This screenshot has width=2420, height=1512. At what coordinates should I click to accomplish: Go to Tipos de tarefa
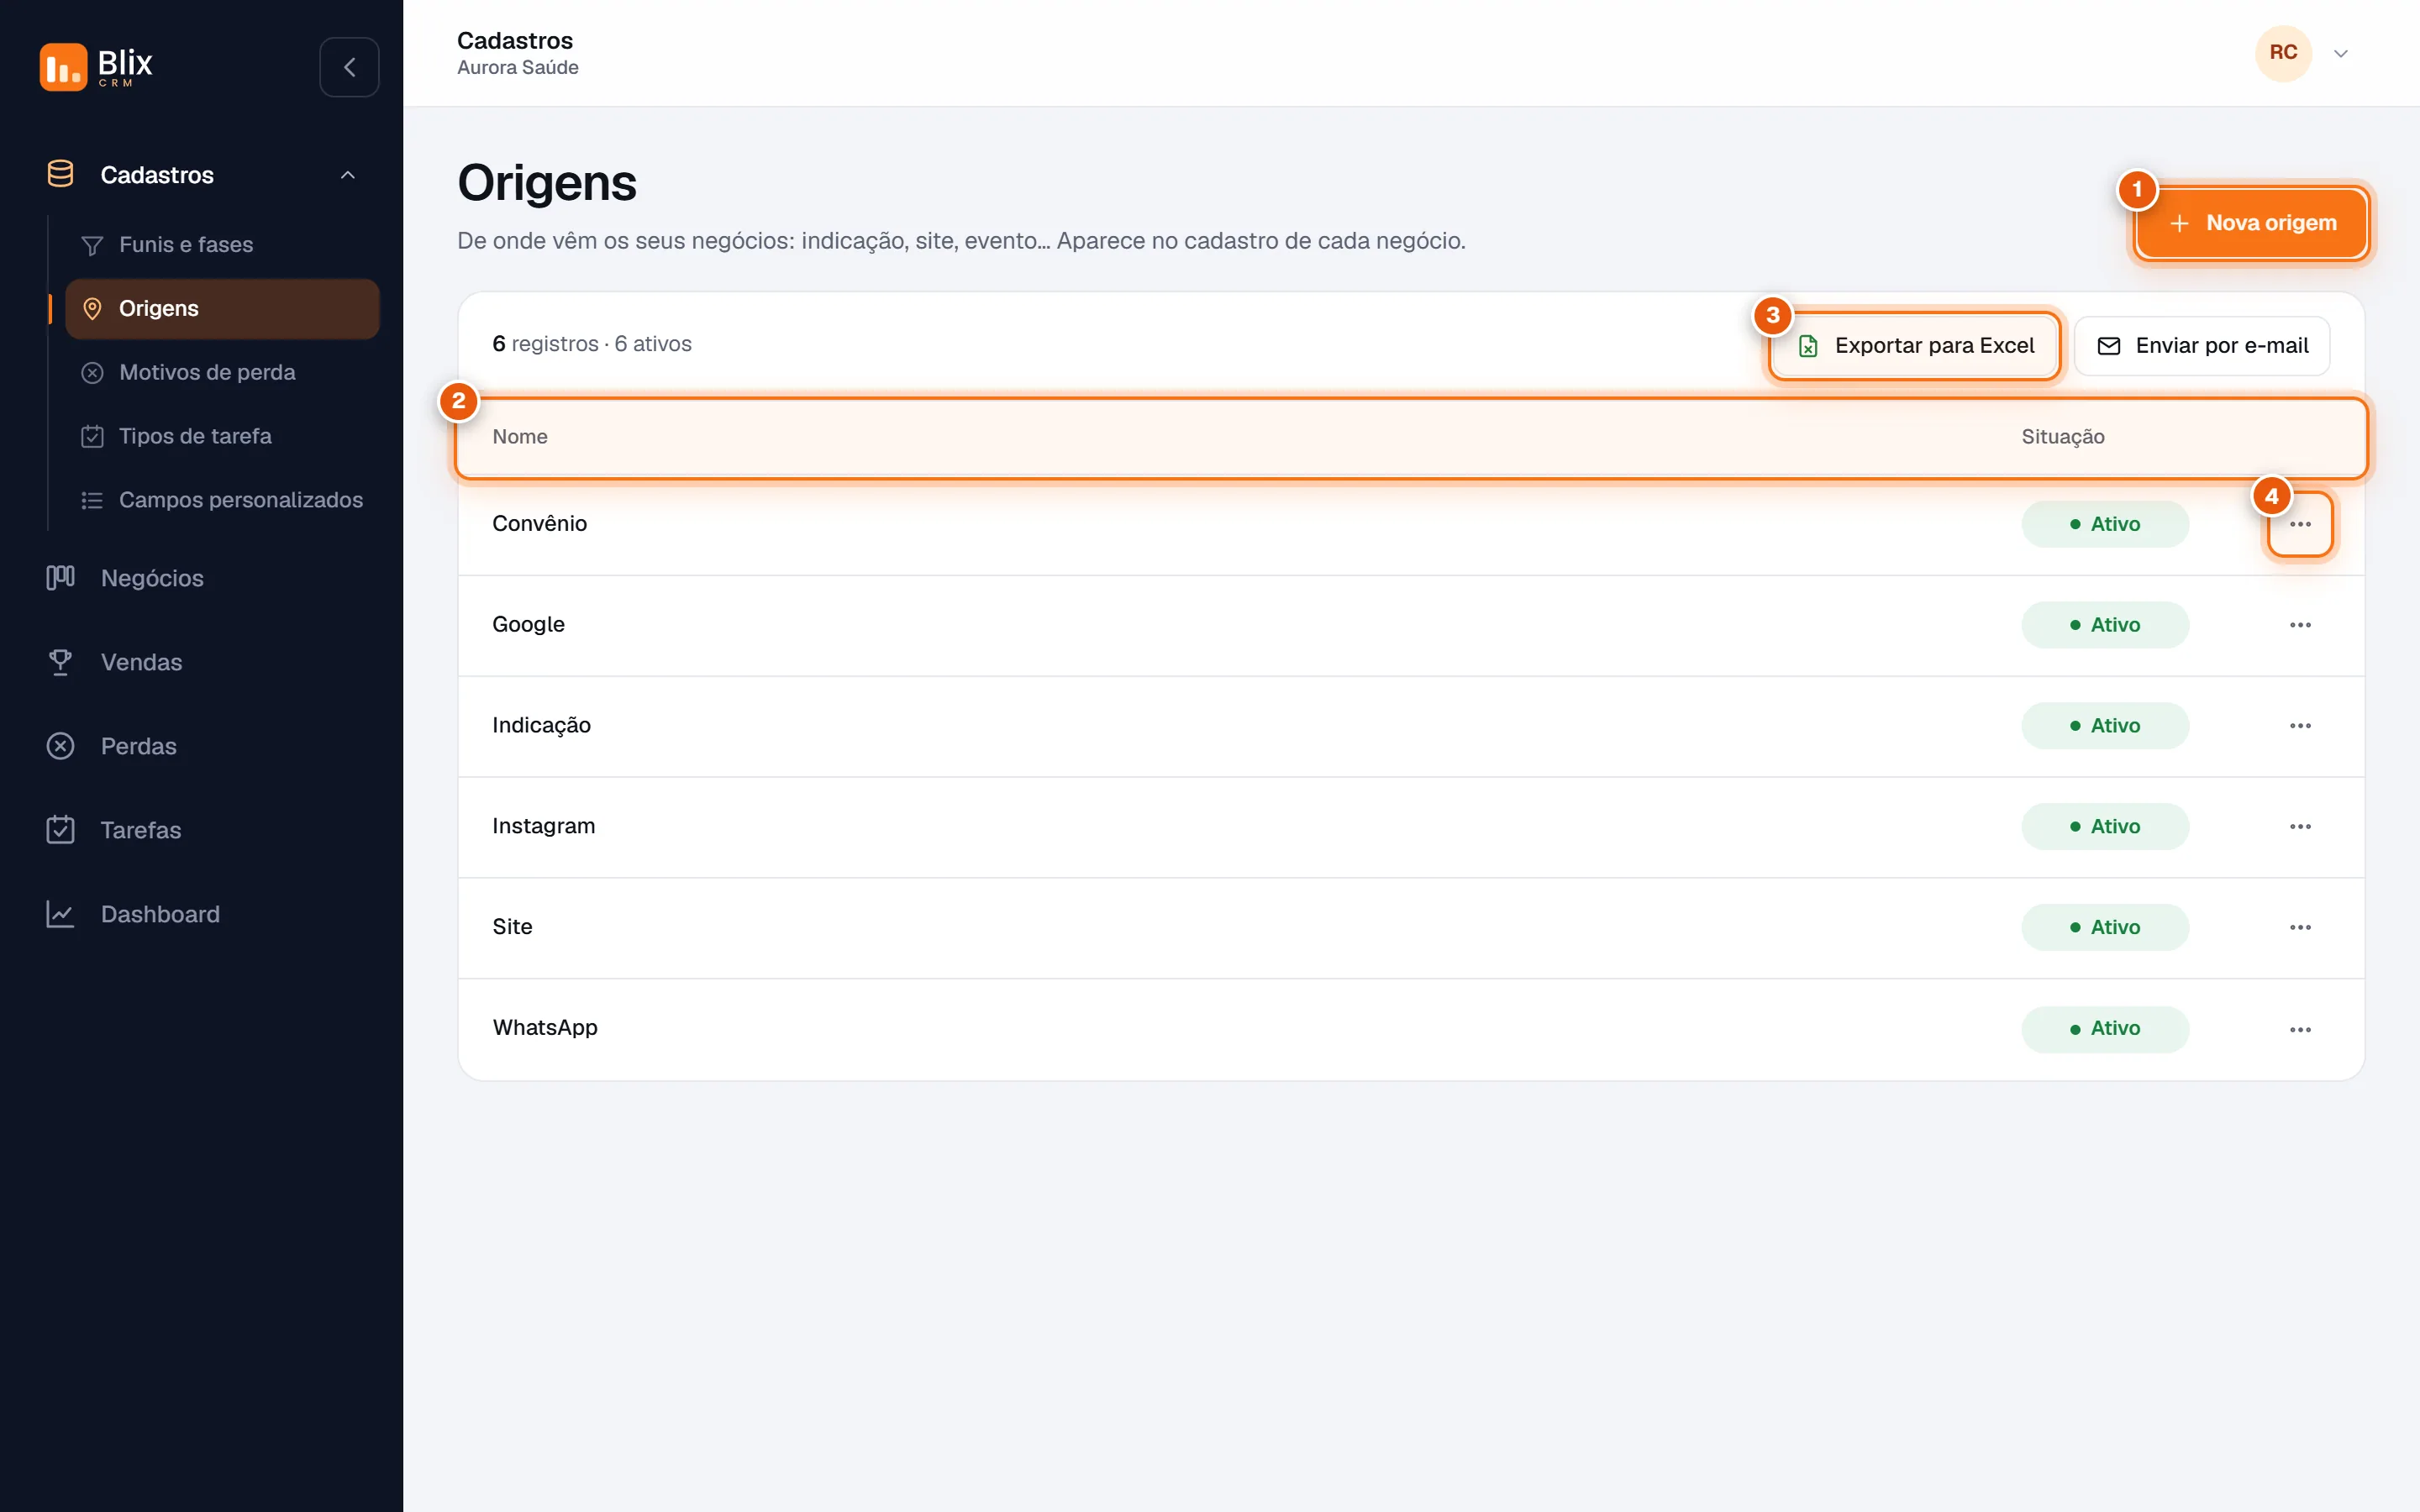pos(222,436)
